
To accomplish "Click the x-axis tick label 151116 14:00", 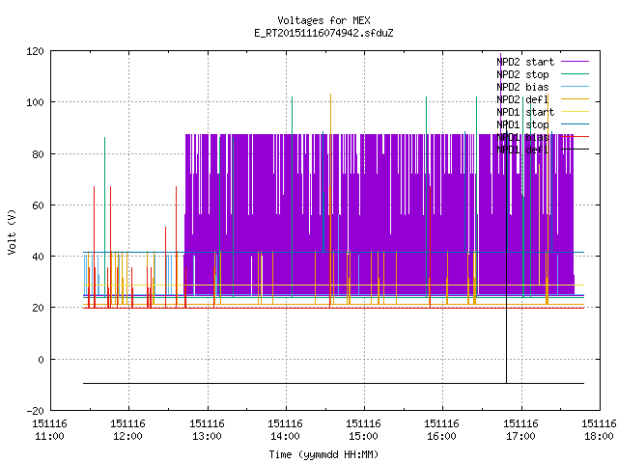I will [285, 430].
